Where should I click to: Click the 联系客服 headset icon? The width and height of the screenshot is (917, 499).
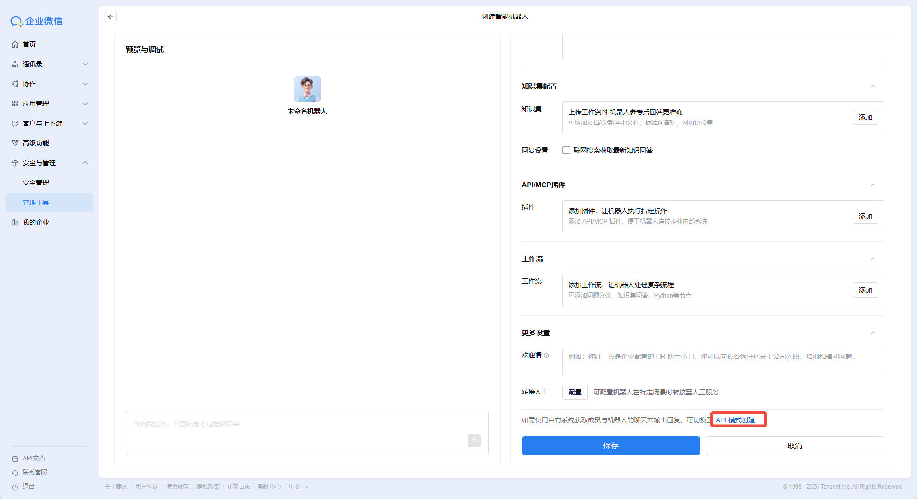click(x=15, y=473)
